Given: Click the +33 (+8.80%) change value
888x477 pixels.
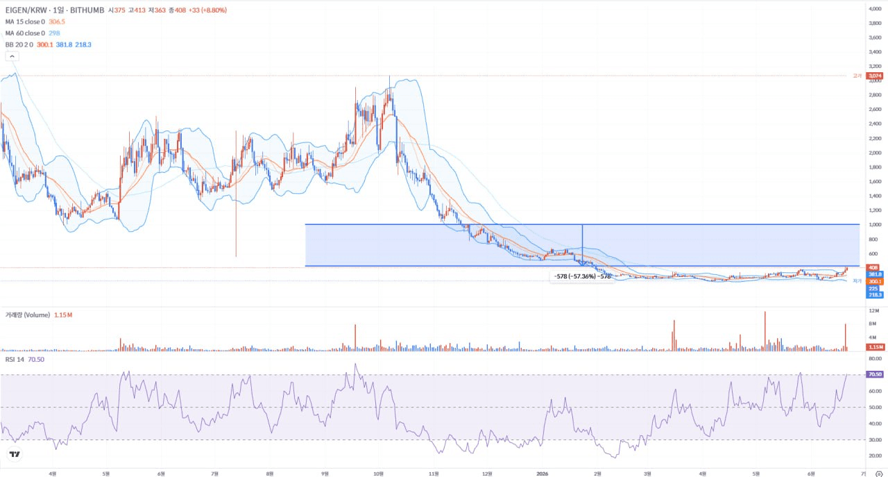Looking at the screenshot, I should tap(207, 10).
